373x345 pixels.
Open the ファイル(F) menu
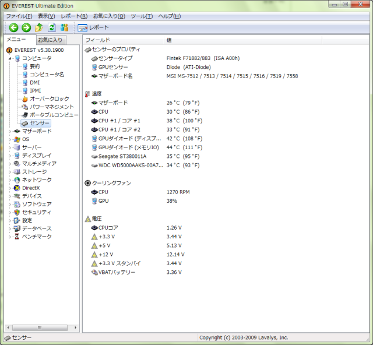point(19,16)
